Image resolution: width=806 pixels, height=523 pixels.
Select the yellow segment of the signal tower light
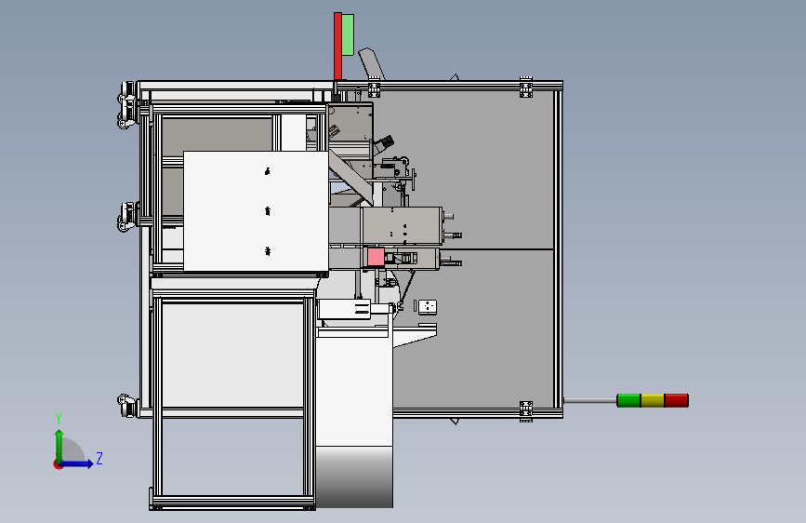coord(653,400)
